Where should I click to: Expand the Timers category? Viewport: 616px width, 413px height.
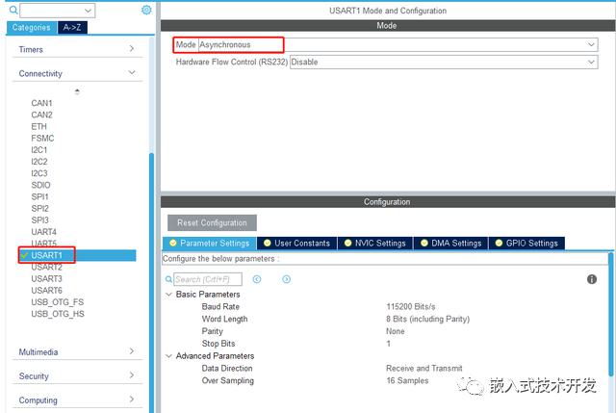132,49
